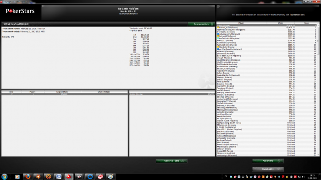321x180 pixels.
Task: Click the yellow note marker on rank 2 row
Action: point(218,27)
